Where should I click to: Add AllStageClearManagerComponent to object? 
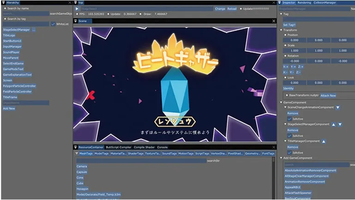(307, 176)
